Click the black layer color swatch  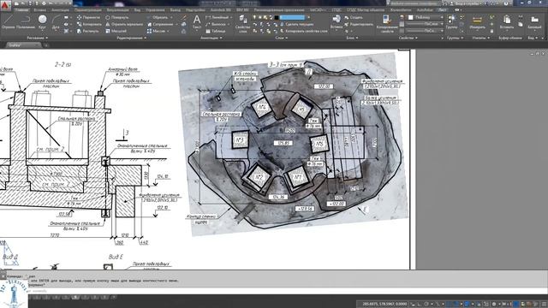(277, 17)
